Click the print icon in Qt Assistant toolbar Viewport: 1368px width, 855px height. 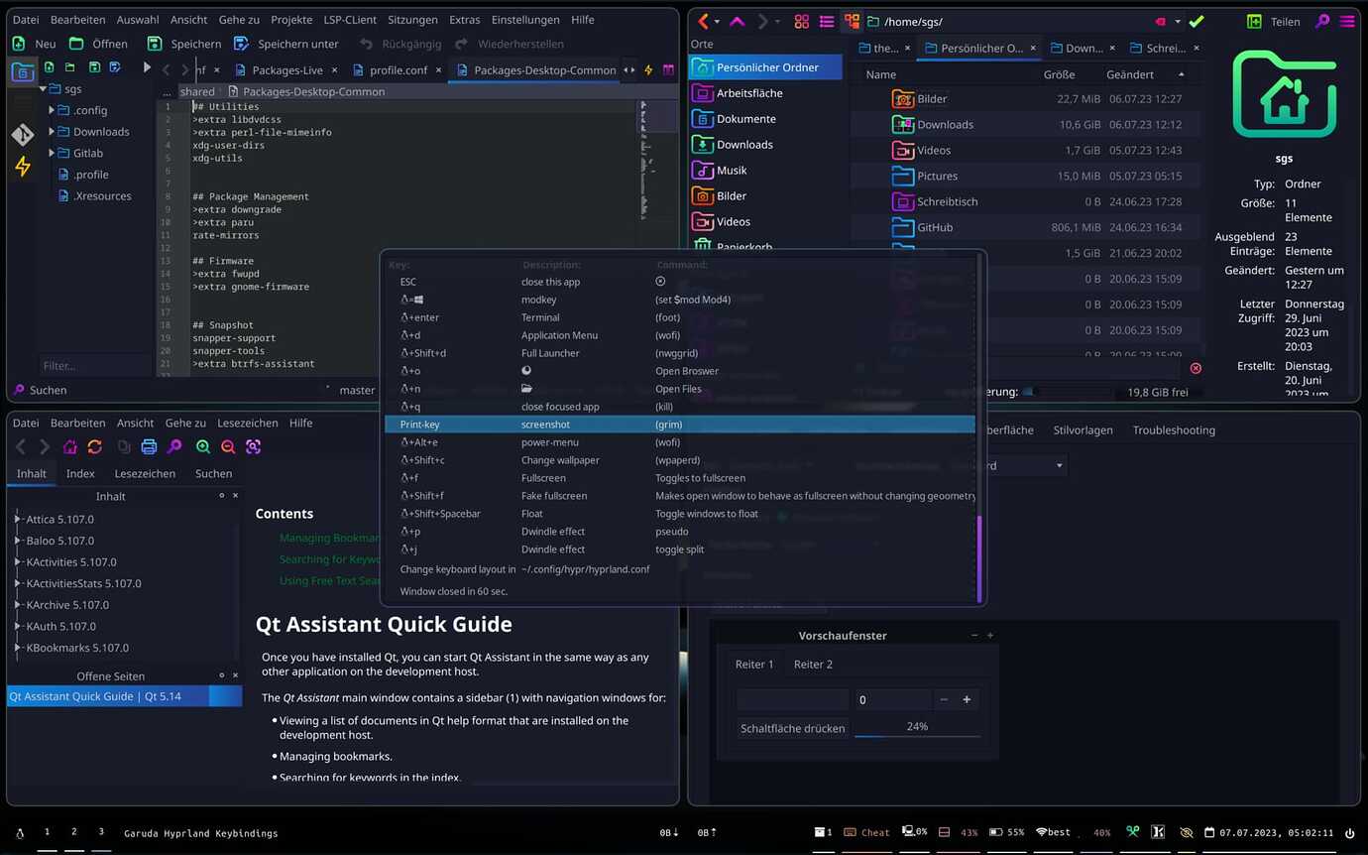point(150,448)
